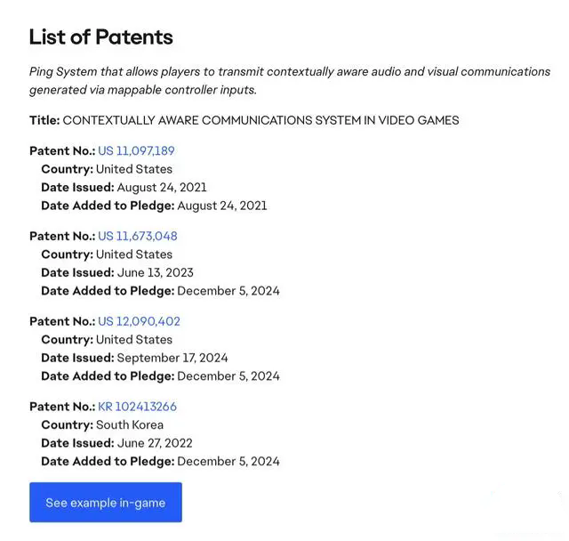This screenshot has width=569, height=541.
Task: Click the See example in-game button
Action: pyautogui.click(x=106, y=502)
